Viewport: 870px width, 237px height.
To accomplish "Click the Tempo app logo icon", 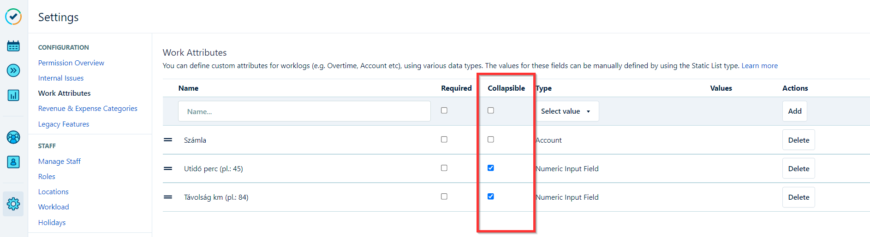I will 13,17.
